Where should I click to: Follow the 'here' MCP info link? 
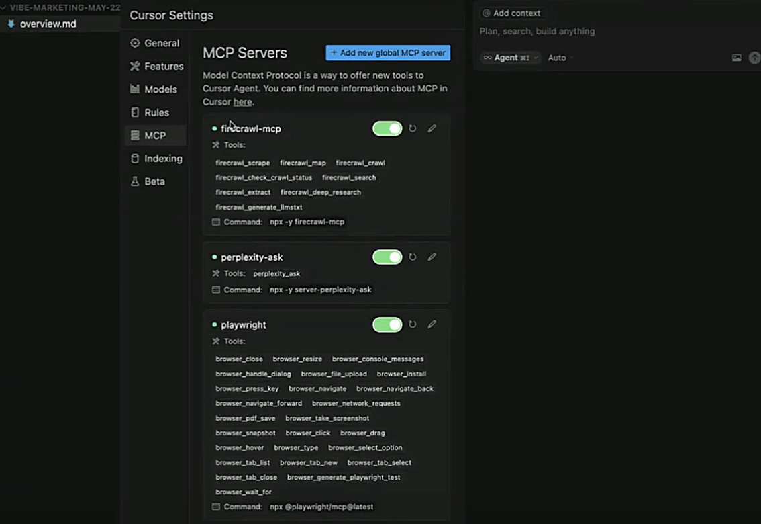click(x=242, y=102)
